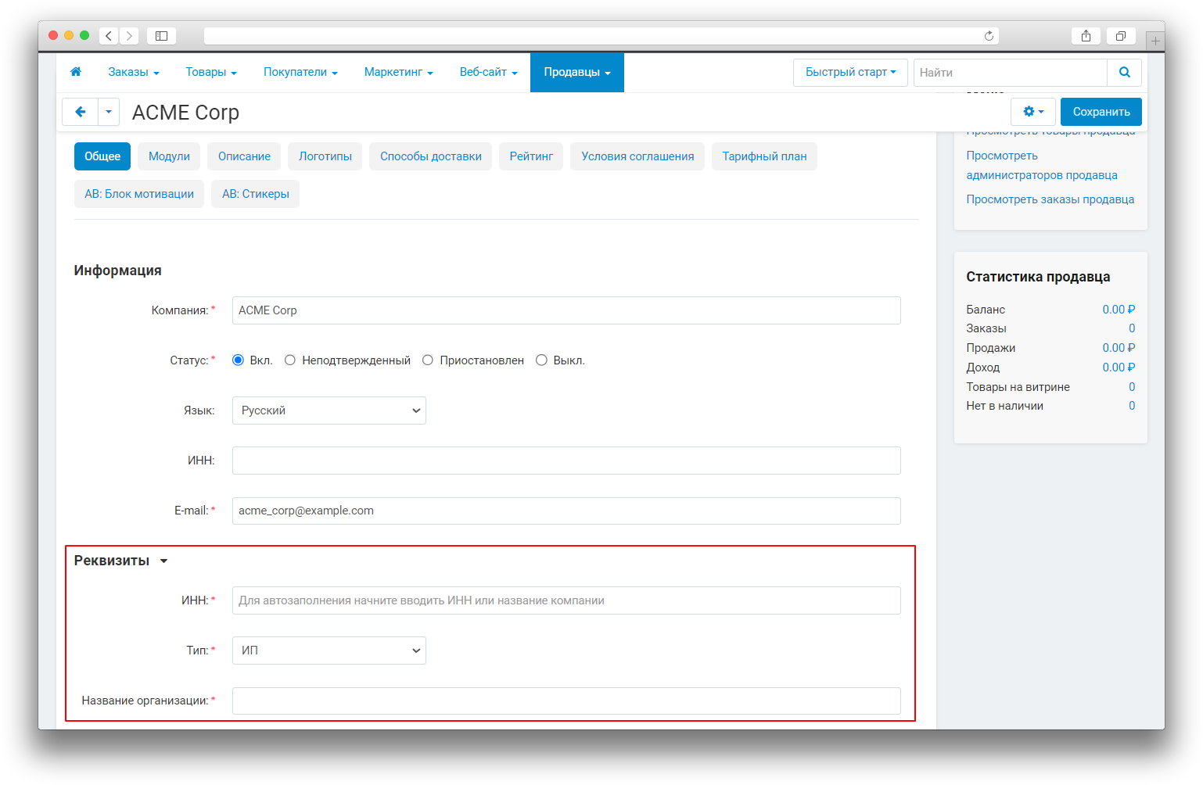
Task: Open the Маркетинг menu
Action: 398,72
